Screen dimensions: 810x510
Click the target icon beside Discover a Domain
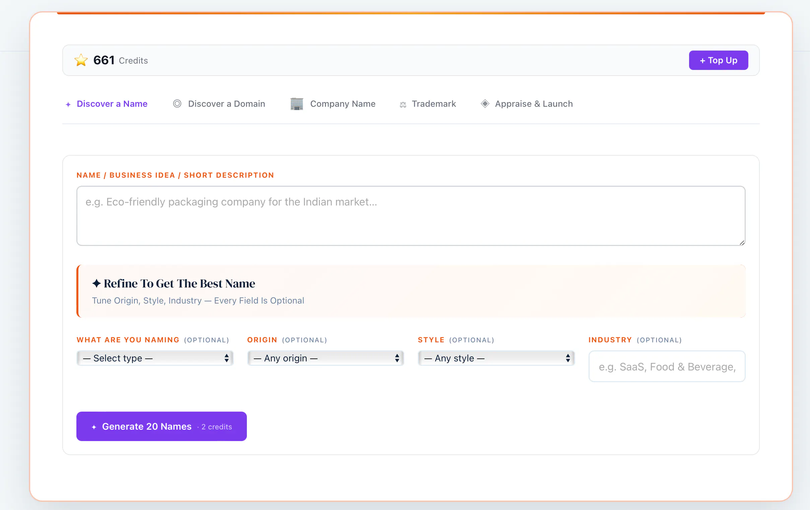[177, 104]
